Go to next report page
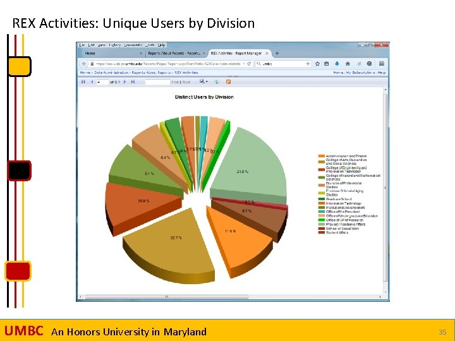 pyautogui.click(x=124, y=81)
